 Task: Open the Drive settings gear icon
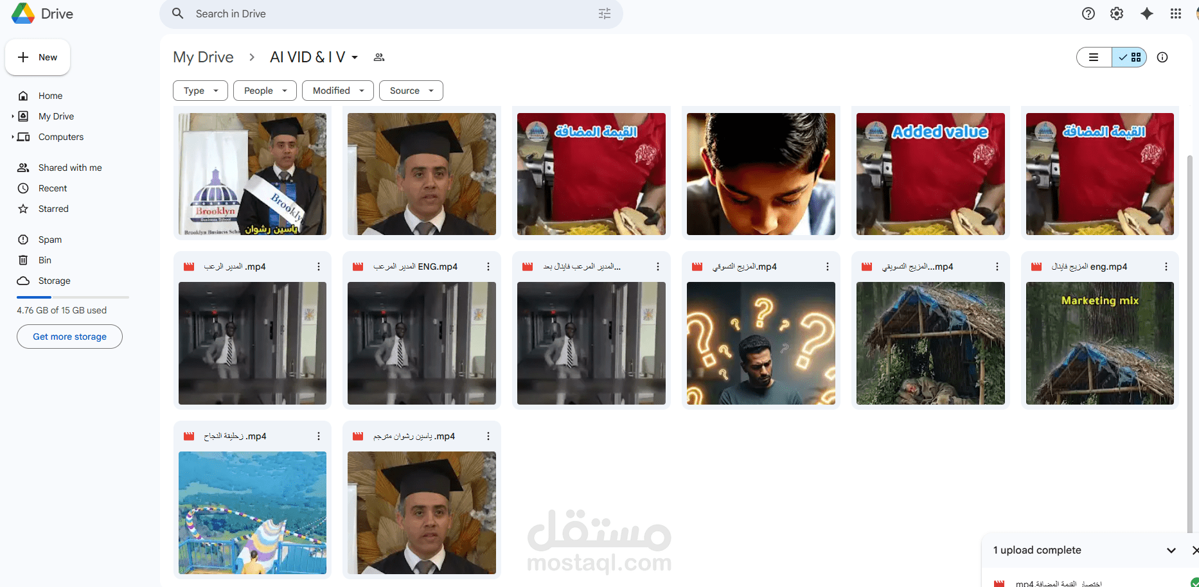click(1117, 13)
